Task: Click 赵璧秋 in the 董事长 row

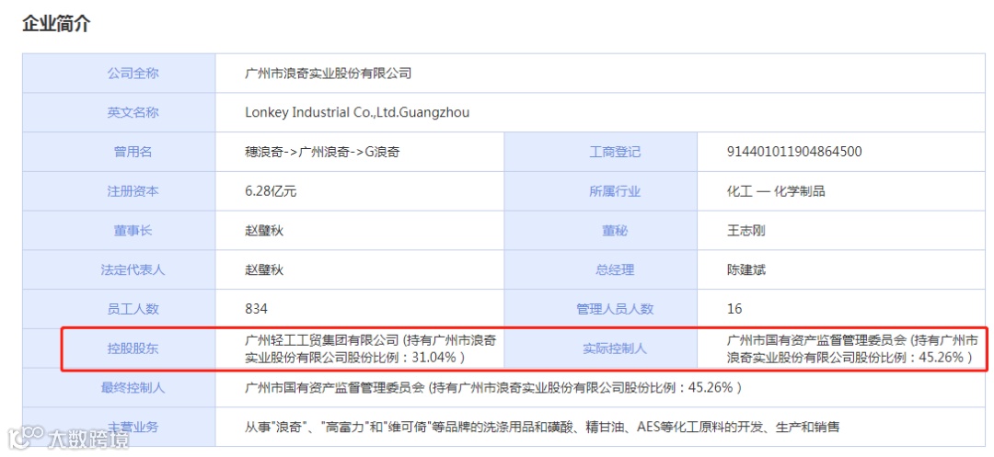Action: [264, 231]
